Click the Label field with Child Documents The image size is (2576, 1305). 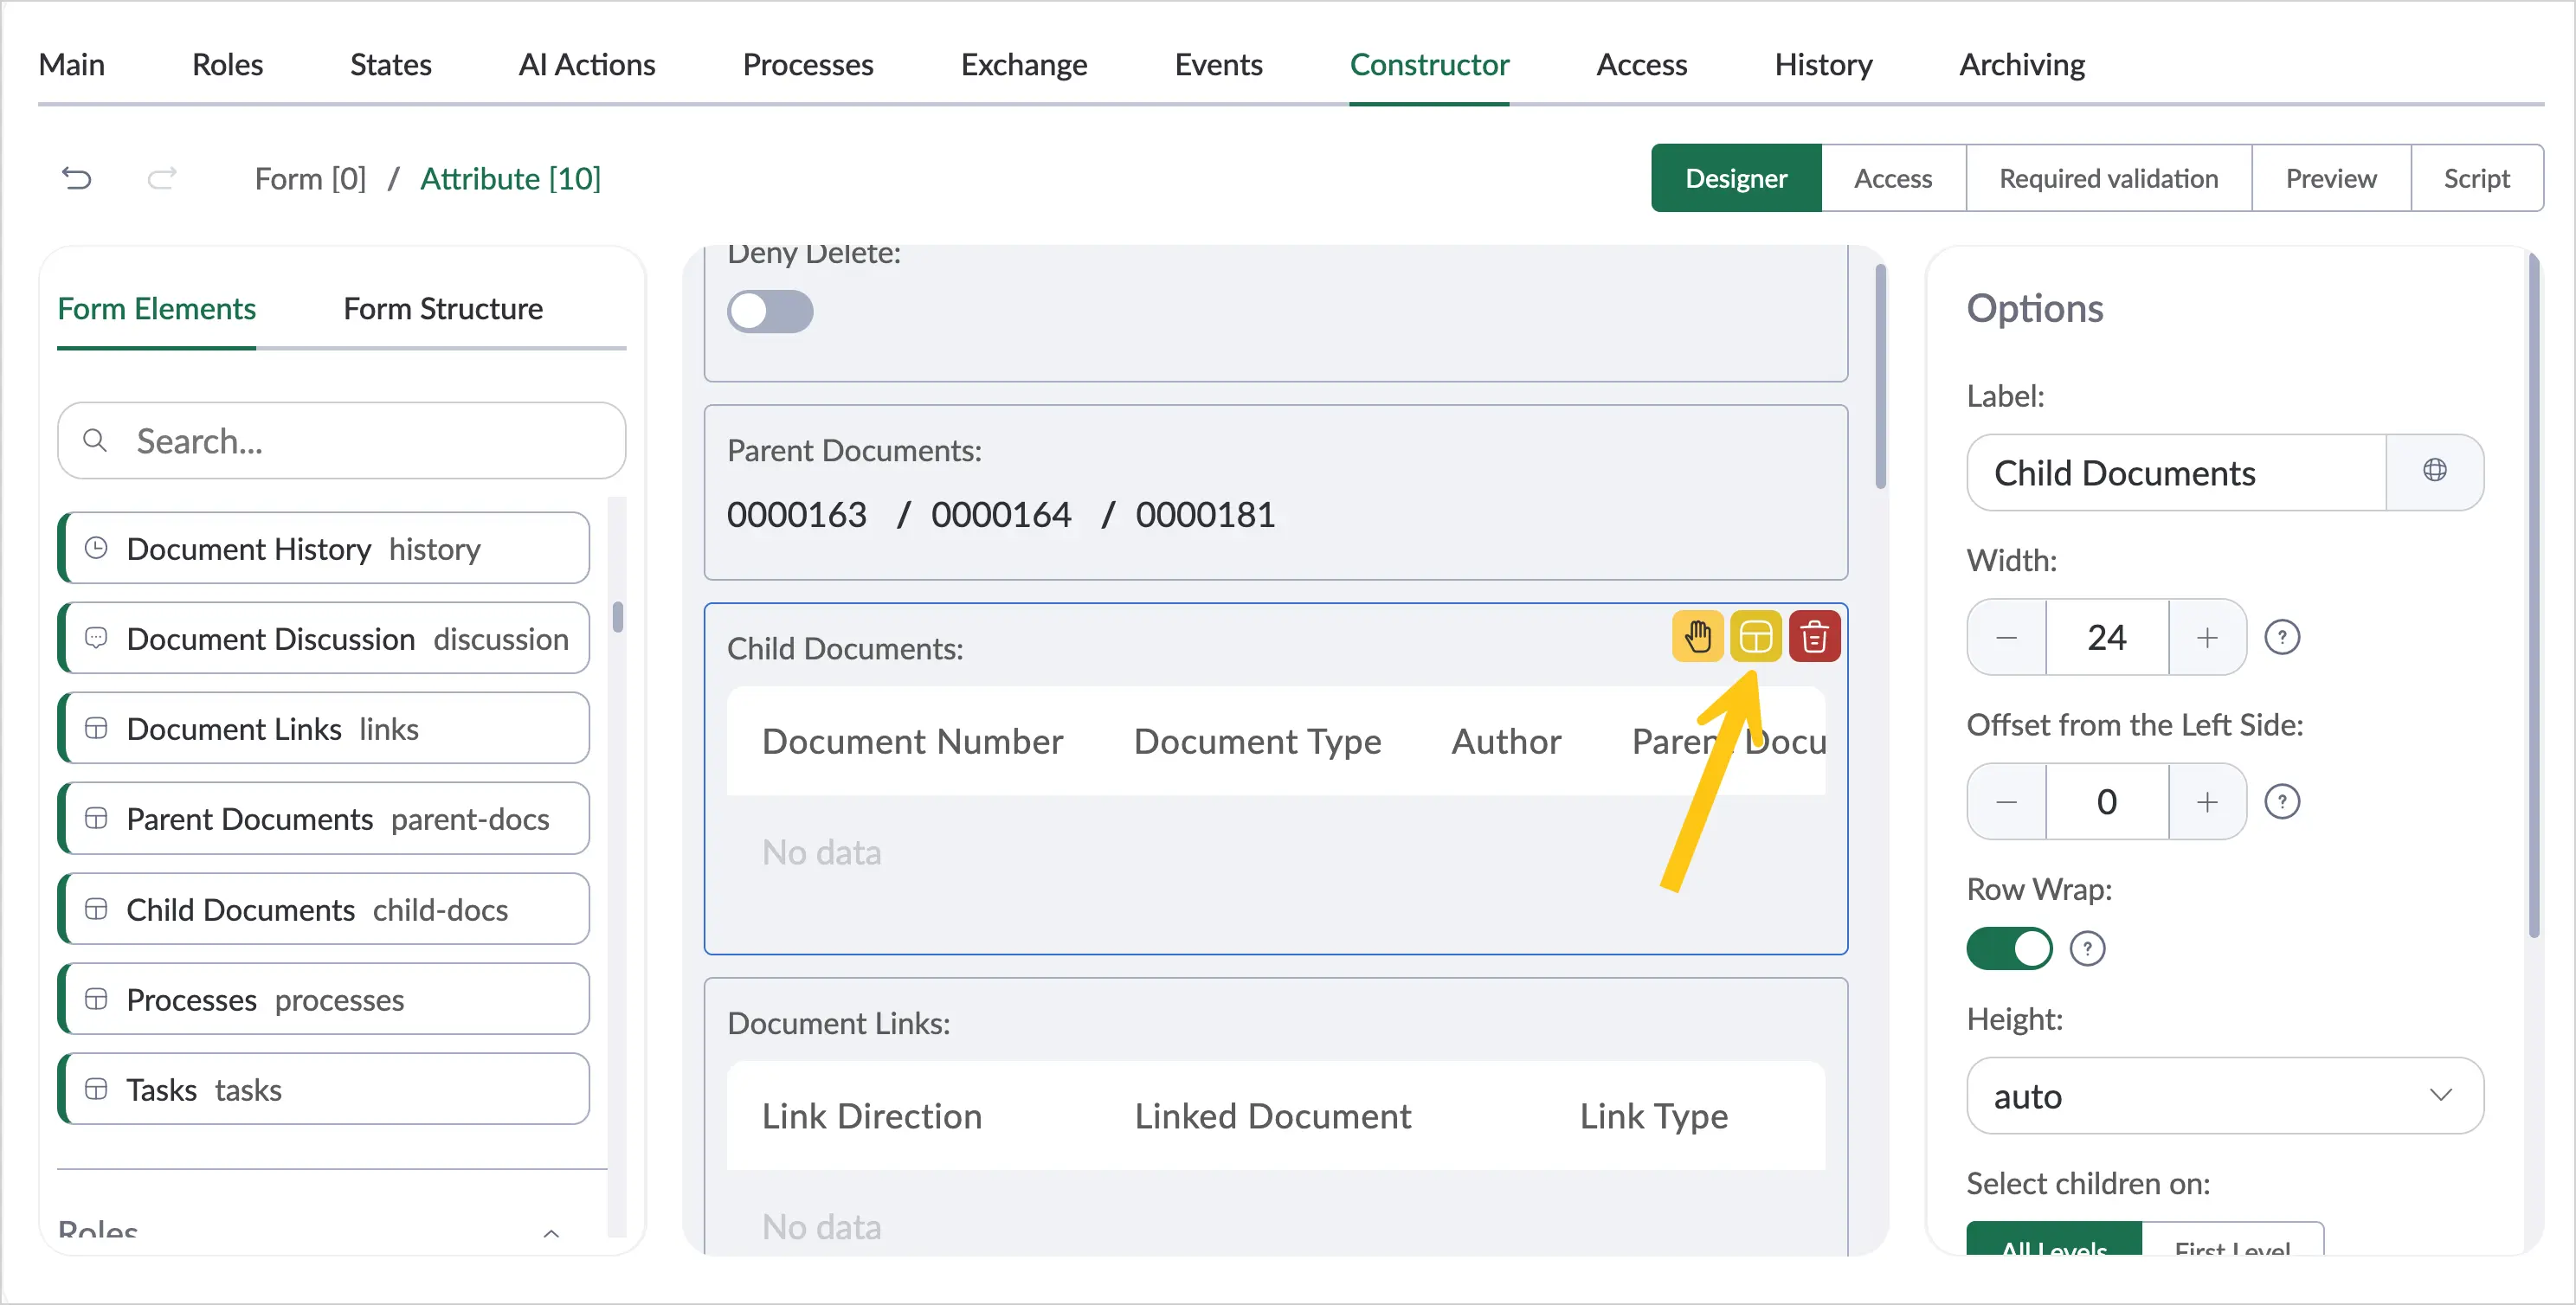pyautogui.click(x=2176, y=472)
